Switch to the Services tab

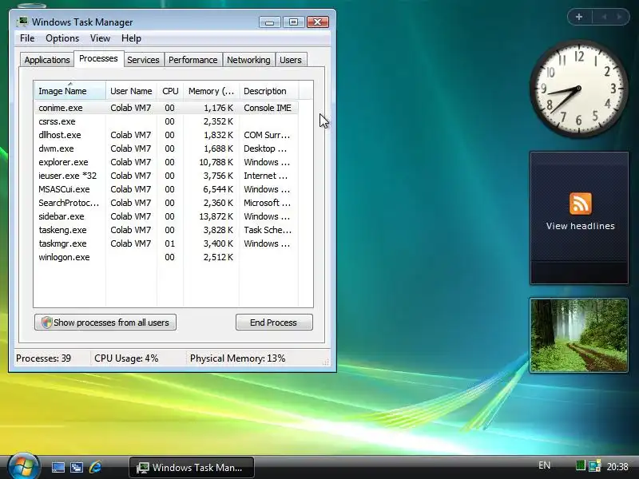click(143, 60)
